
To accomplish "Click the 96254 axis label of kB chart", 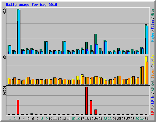I will pyautogui.click(x=5, y=91).
